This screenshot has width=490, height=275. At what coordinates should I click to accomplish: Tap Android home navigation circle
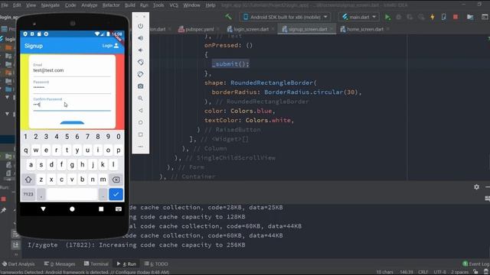click(x=72, y=209)
